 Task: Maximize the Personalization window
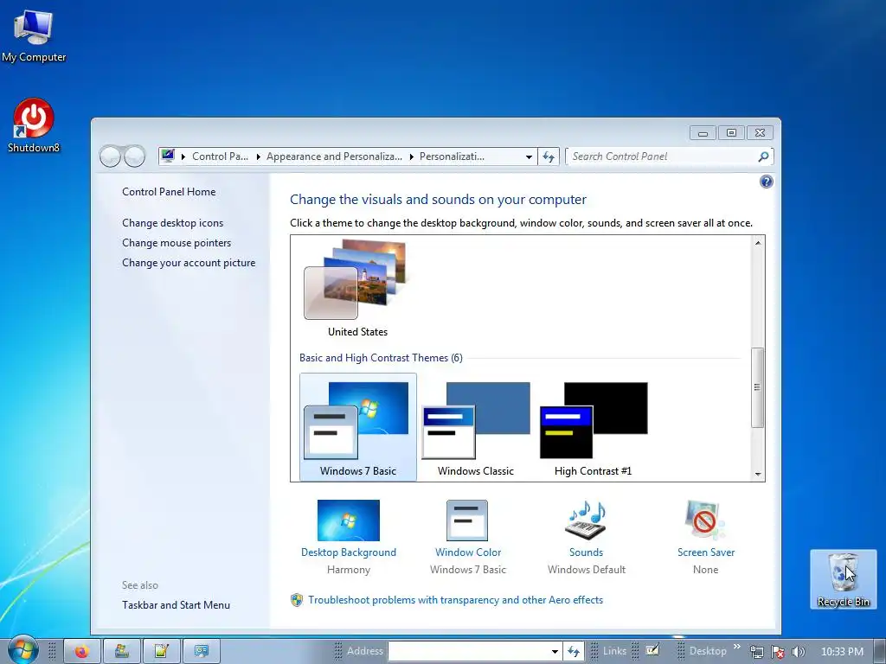pyautogui.click(x=731, y=133)
